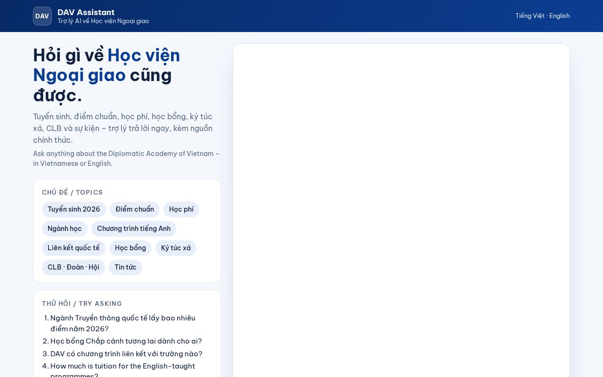
Task: Ask about Học bổng Chắp cánh tương lai
Action: [x=126, y=341]
